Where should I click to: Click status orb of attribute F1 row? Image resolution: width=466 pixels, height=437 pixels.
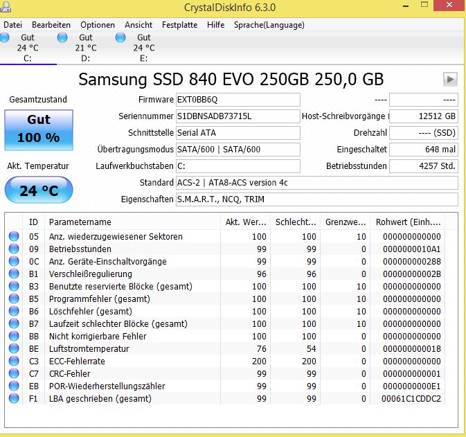click(14, 399)
